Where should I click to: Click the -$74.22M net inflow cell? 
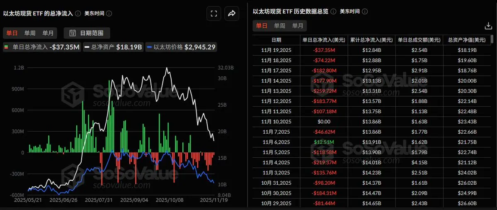click(324, 60)
